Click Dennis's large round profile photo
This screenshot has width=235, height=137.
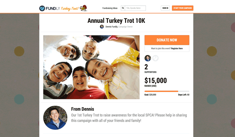[x=55, y=118]
